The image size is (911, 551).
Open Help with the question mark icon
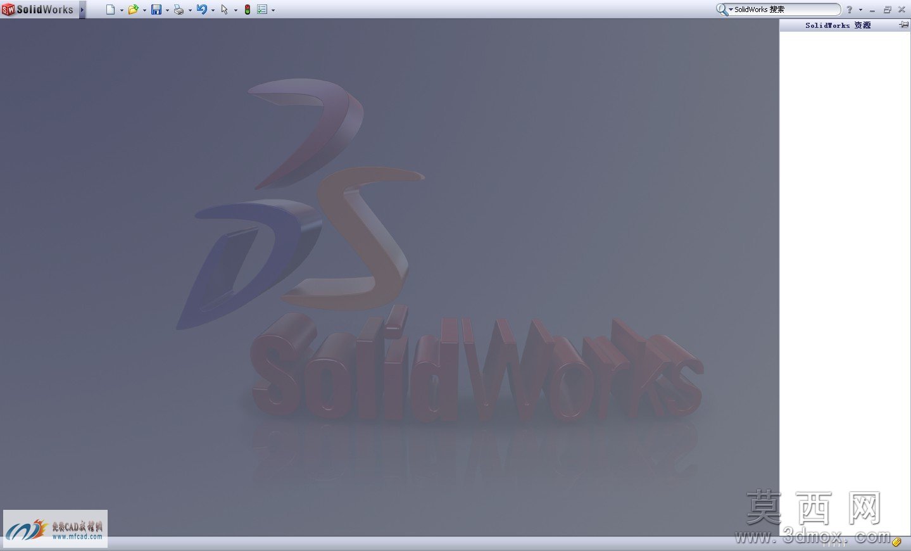click(x=850, y=9)
